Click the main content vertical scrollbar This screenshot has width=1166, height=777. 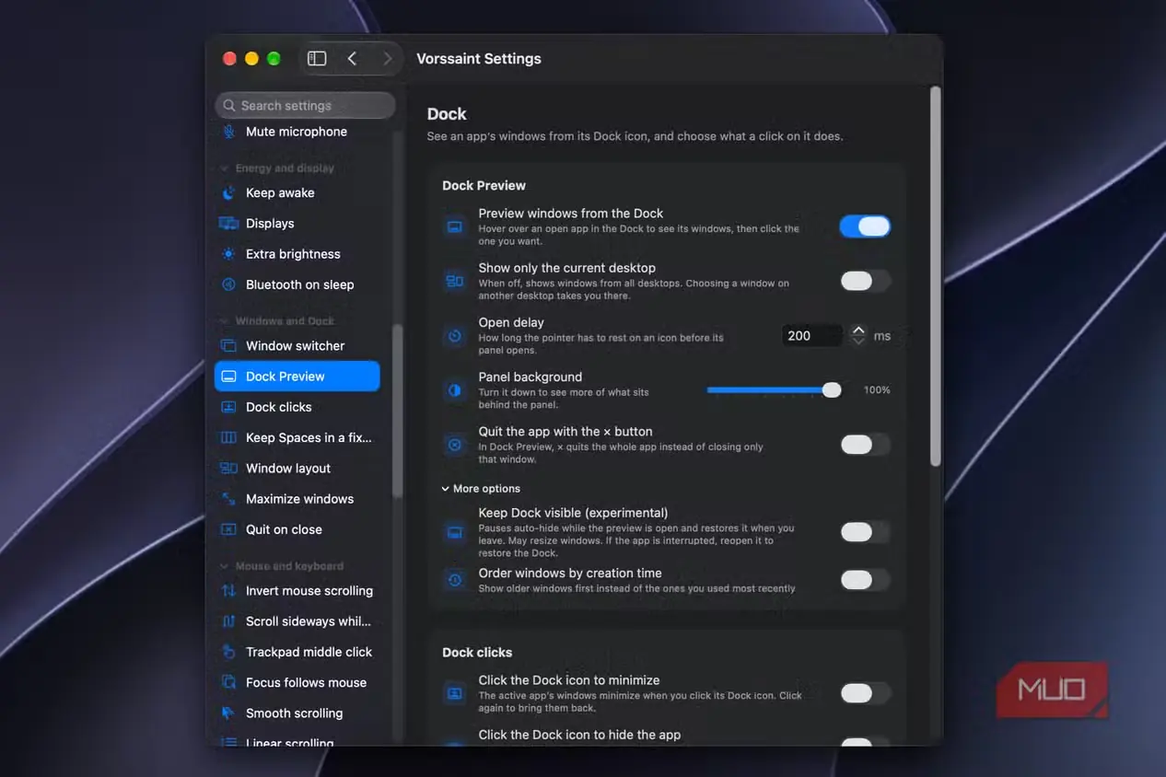[936, 276]
